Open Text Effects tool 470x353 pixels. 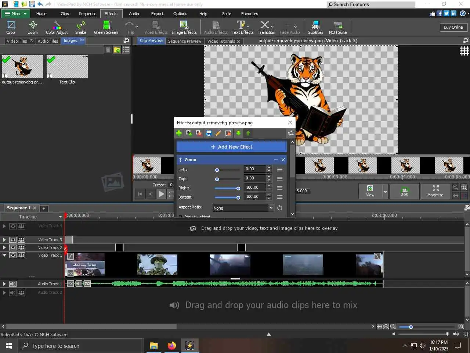(x=242, y=28)
